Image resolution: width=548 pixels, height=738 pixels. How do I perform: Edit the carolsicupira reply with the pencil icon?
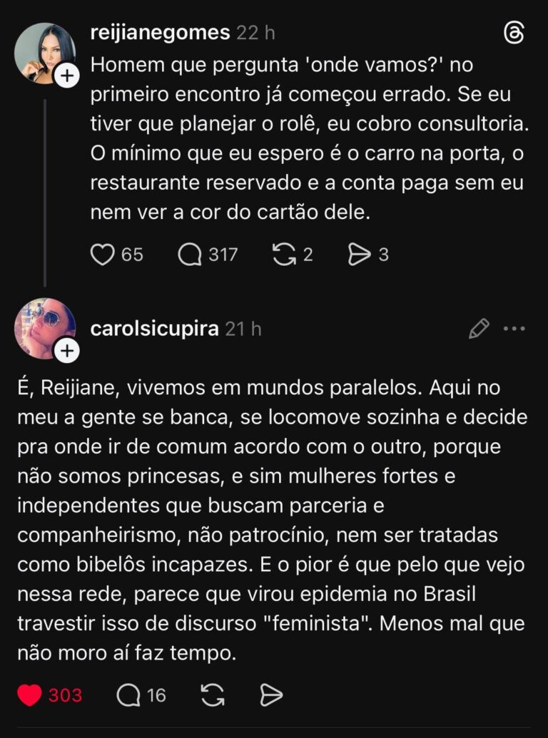click(479, 329)
